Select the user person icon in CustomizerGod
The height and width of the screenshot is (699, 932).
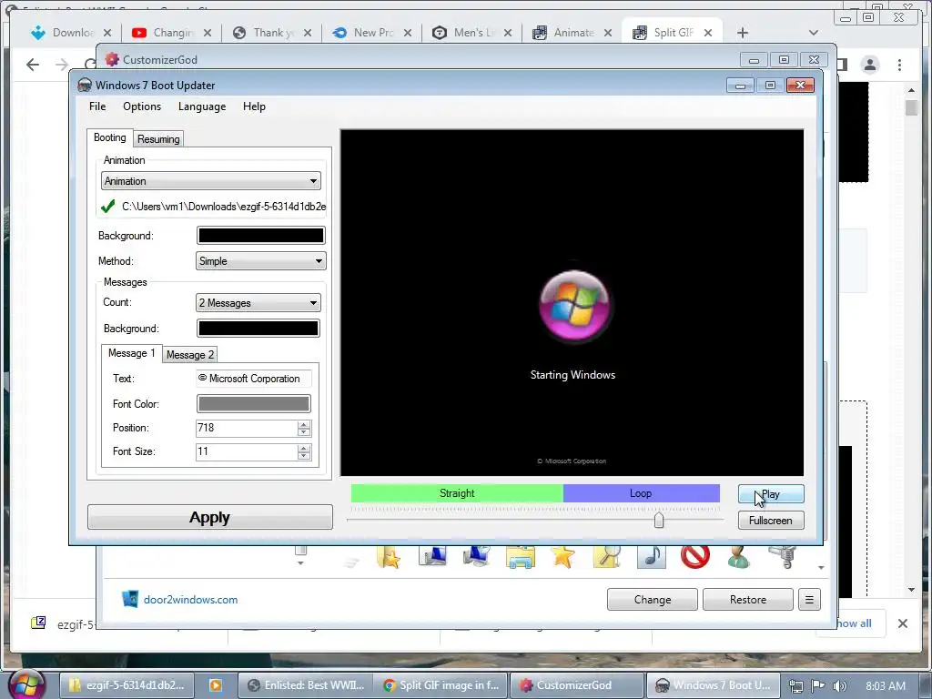pos(739,557)
